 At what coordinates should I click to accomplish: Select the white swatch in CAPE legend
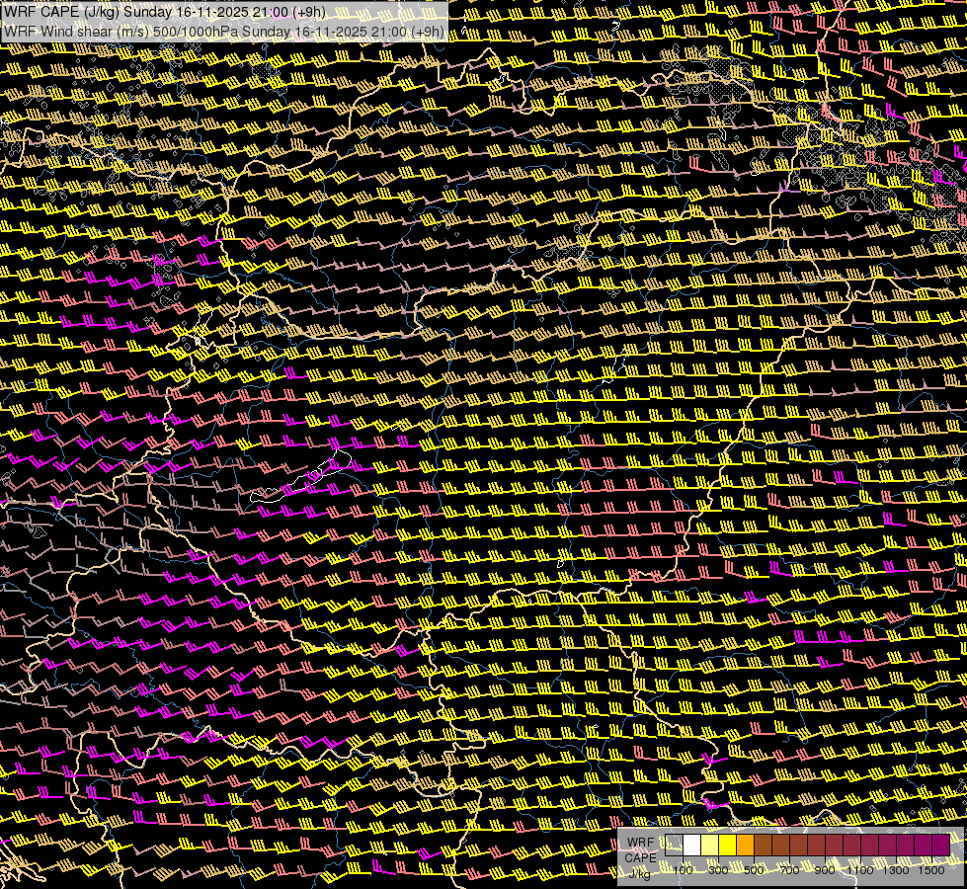point(692,846)
